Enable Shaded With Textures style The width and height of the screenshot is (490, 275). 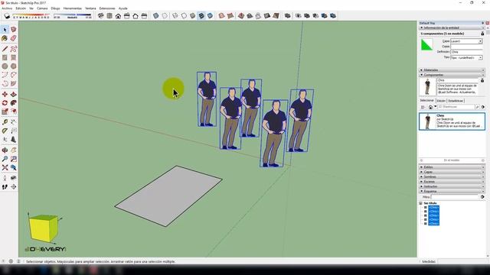coord(201,15)
